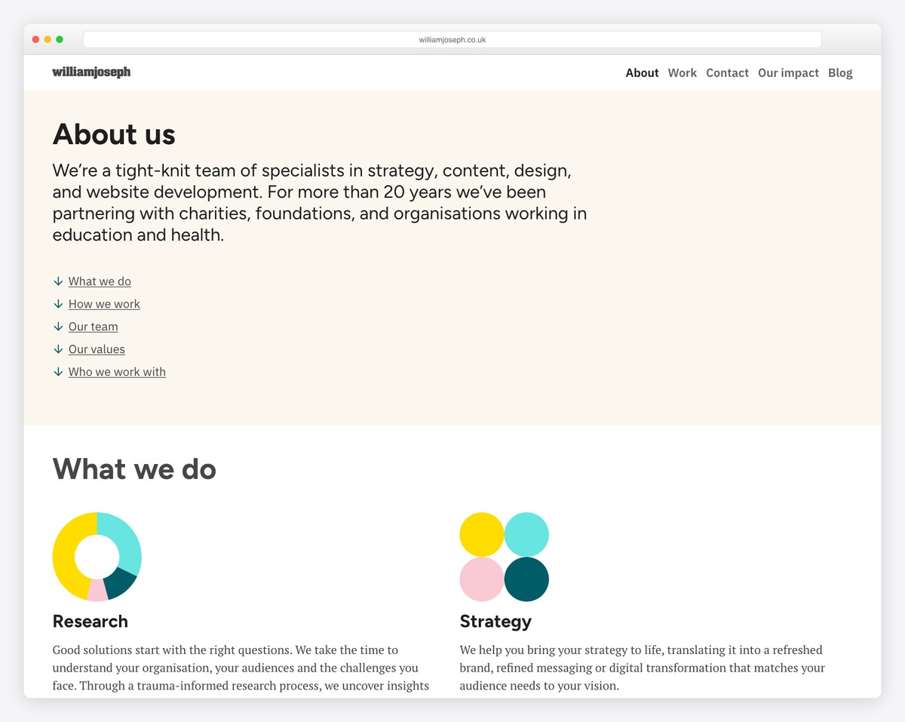Open the Work navigation item

click(x=682, y=73)
